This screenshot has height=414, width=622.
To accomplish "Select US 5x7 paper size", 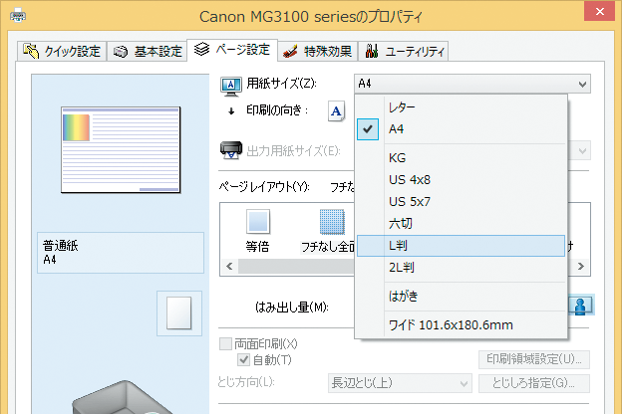I will pos(461,202).
